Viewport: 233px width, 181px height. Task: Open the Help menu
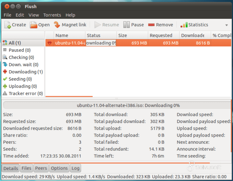coord(70,15)
